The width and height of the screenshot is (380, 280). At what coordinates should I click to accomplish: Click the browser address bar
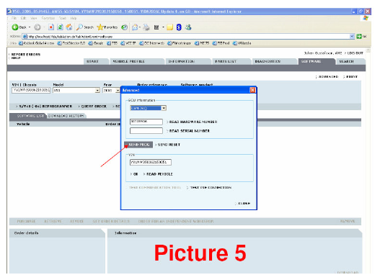pyautogui.click(x=186, y=37)
